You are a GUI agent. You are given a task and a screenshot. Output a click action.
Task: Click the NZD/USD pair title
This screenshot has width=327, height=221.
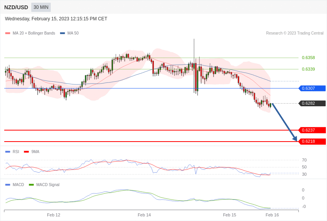click(x=16, y=7)
